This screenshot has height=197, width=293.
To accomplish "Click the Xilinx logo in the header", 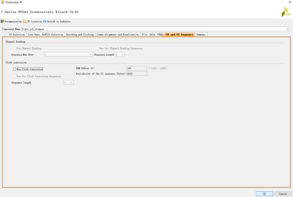I will [x=286, y=12].
